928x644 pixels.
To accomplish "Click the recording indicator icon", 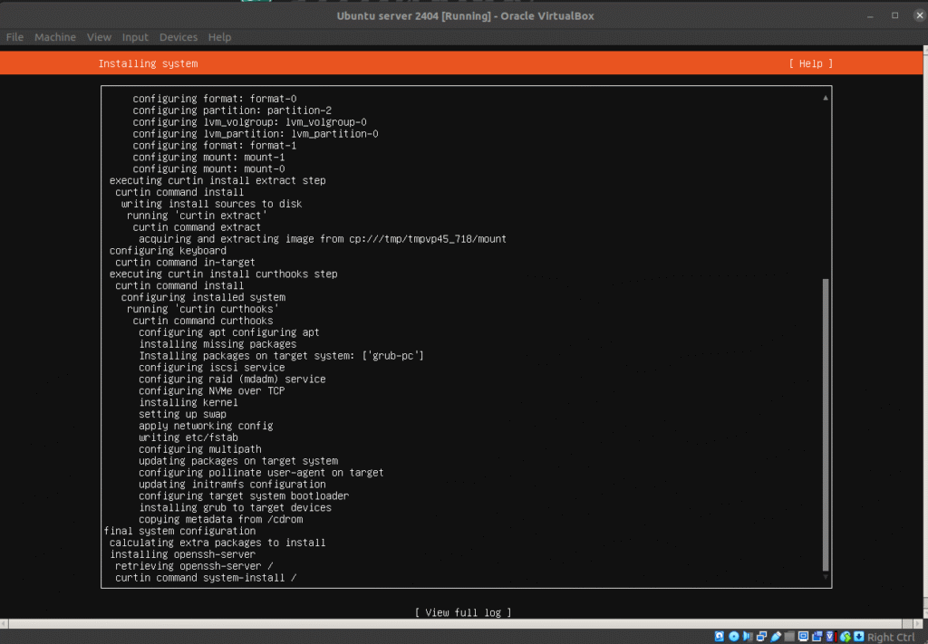I will click(817, 637).
